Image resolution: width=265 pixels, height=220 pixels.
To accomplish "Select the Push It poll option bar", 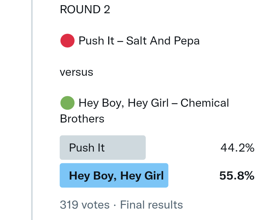I will point(103,148).
